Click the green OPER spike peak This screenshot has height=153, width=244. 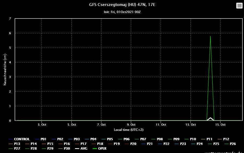[x=210, y=36]
